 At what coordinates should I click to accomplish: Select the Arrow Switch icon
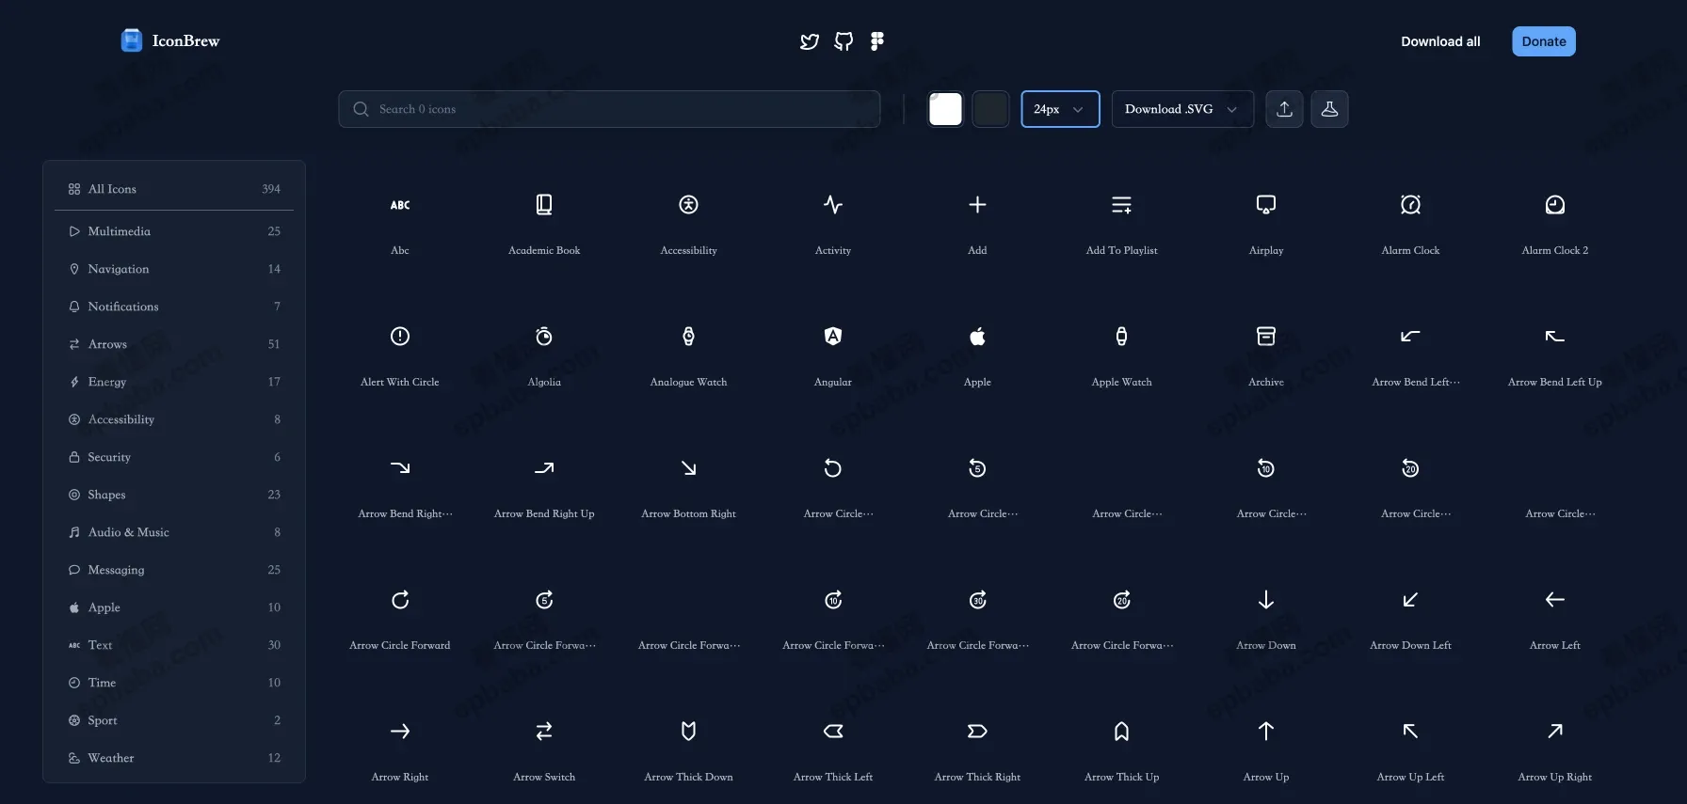[544, 732]
